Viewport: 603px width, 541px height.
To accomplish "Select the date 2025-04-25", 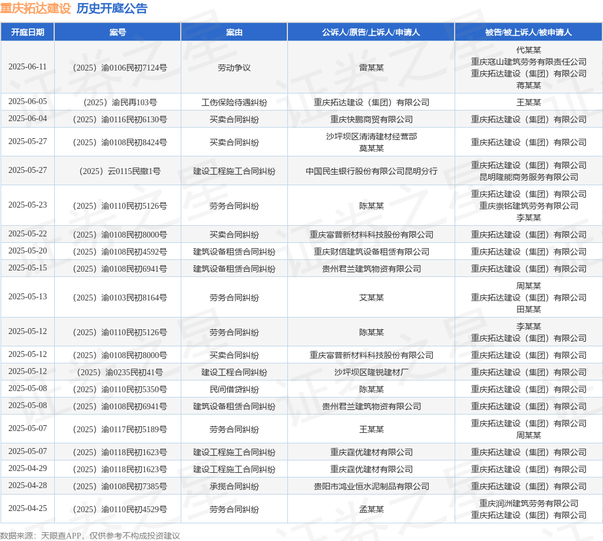I will click(28, 508).
